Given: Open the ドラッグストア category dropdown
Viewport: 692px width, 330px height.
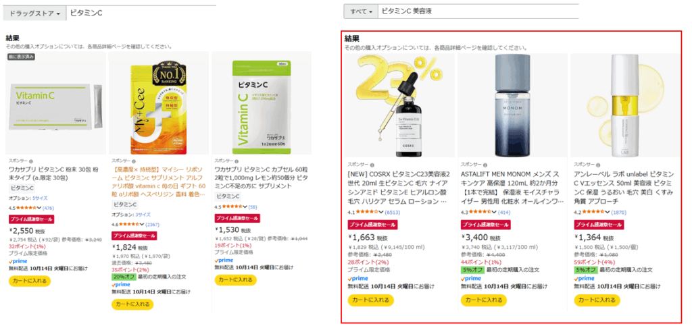Looking at the screenshot, I should pyautogui.click(x=34, y=13).
